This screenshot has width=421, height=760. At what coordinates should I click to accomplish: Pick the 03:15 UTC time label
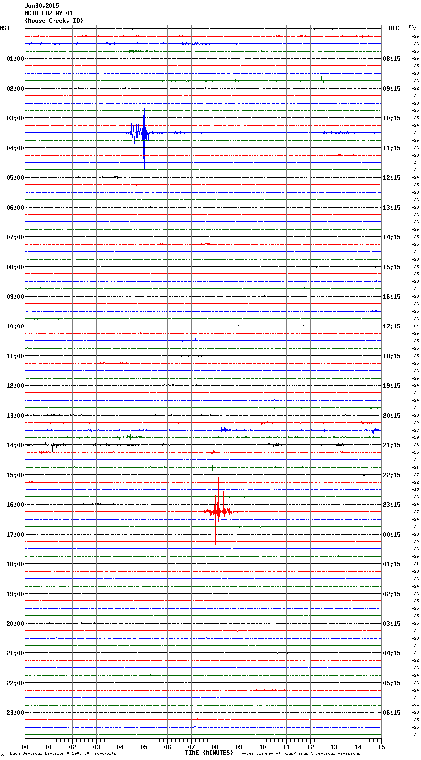tap(392, 623)
